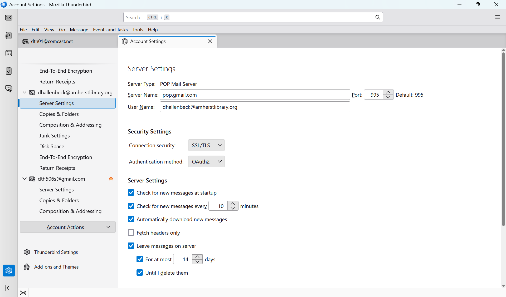Enable Fetch headers only

coord(131,233)
